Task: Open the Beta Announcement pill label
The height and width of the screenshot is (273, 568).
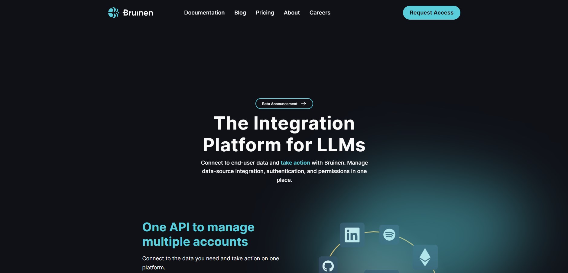Action: [279, 104]
